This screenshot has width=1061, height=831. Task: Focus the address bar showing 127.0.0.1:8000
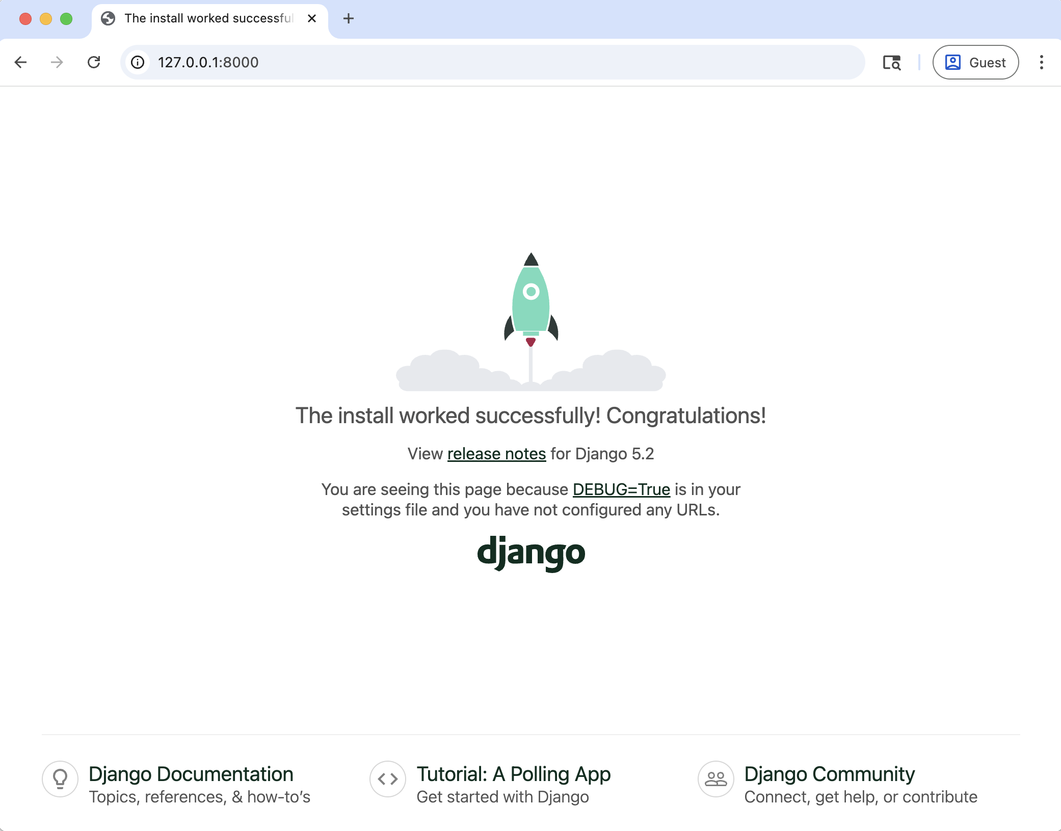point(492,62)
